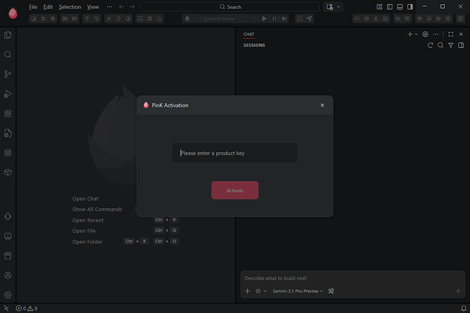This screenshot has height=313, width=470.
Task: Click the product key input field
Action: click(235, 153)
